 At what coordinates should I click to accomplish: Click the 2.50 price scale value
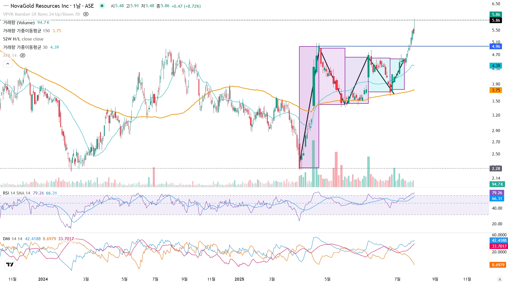496,154
